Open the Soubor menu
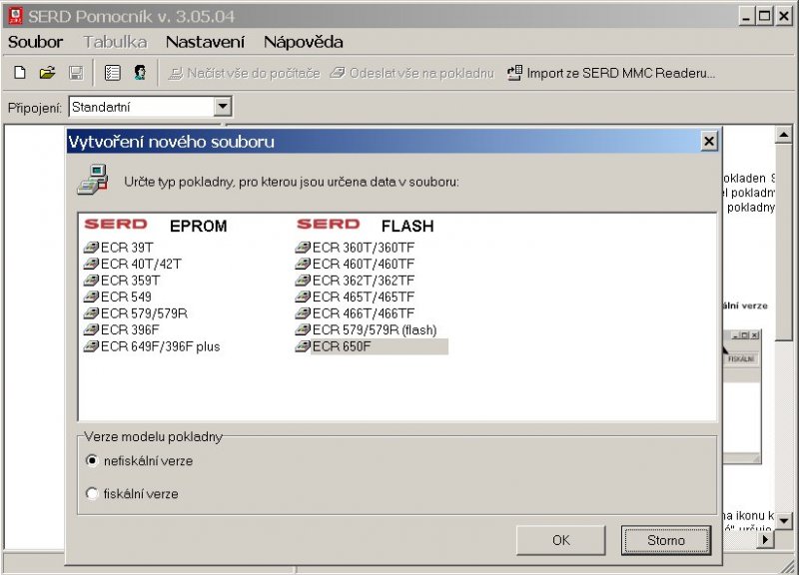This screenshot has height=575, width=799. click(x=35, y=42)
